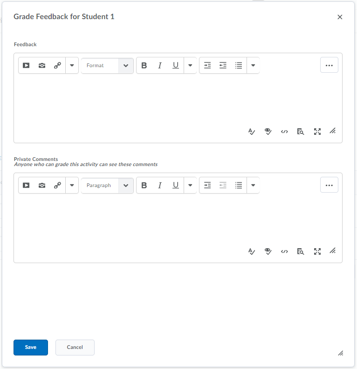Open the Format dropdown in Feedback
The width and height of the screenshot is (357, 369).
[107, 66]
